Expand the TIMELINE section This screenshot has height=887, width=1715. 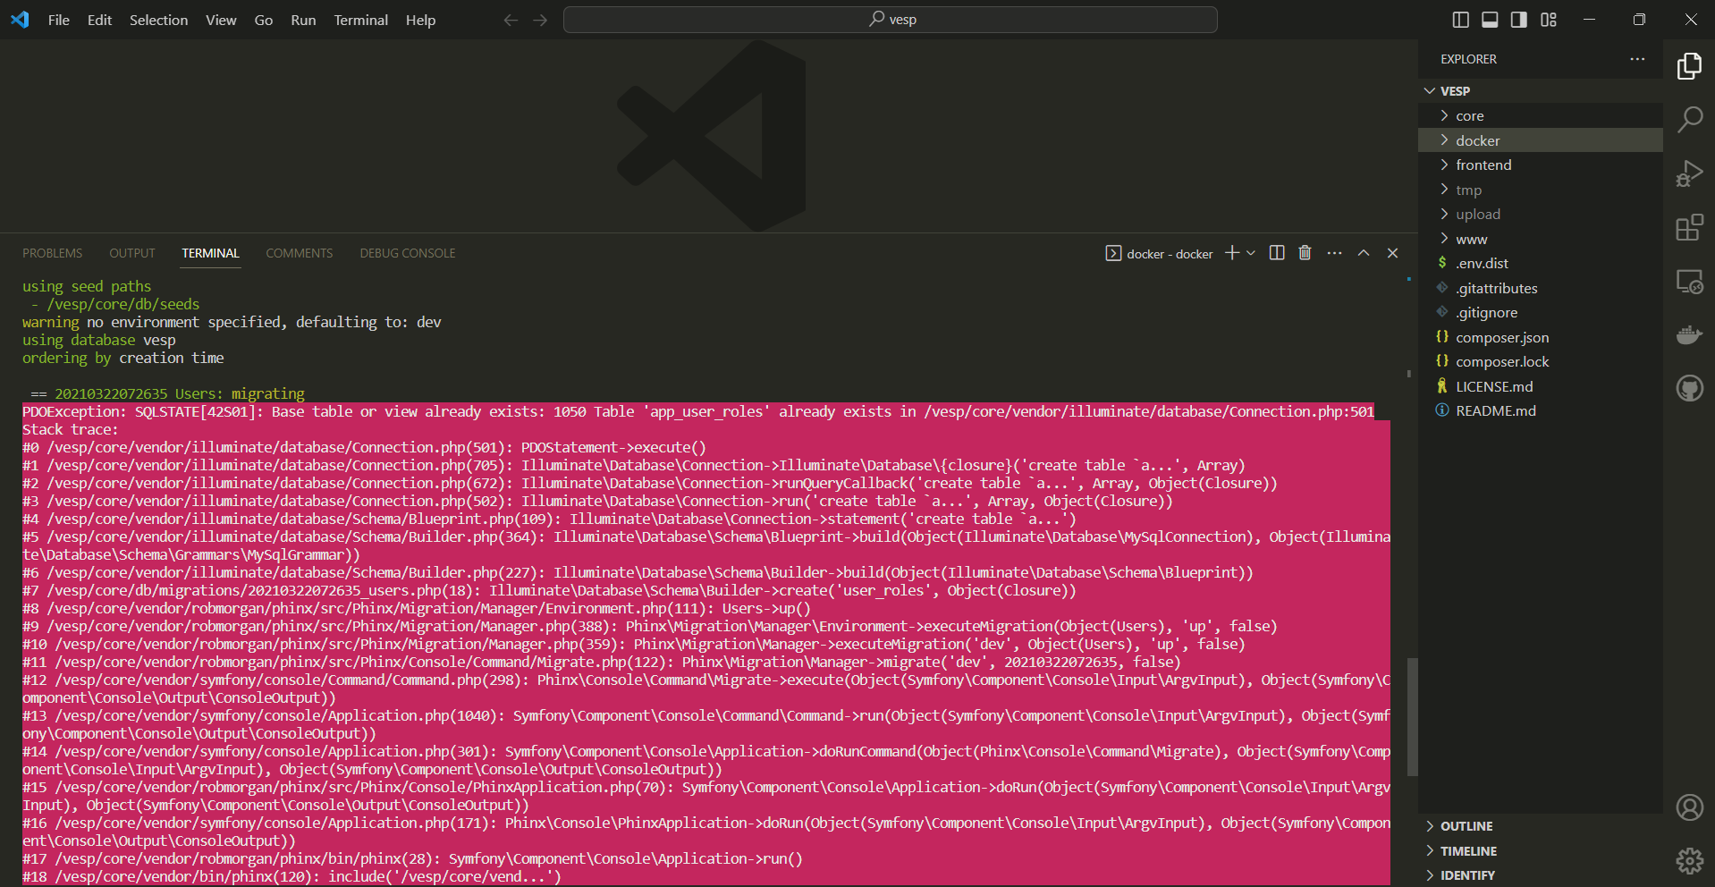point(1540,851)
